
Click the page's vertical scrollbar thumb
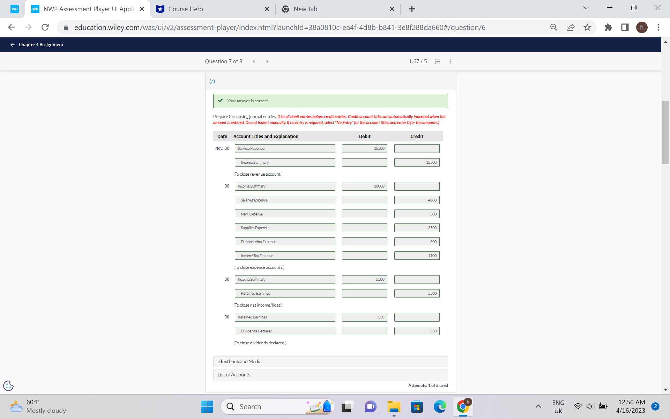665,133
